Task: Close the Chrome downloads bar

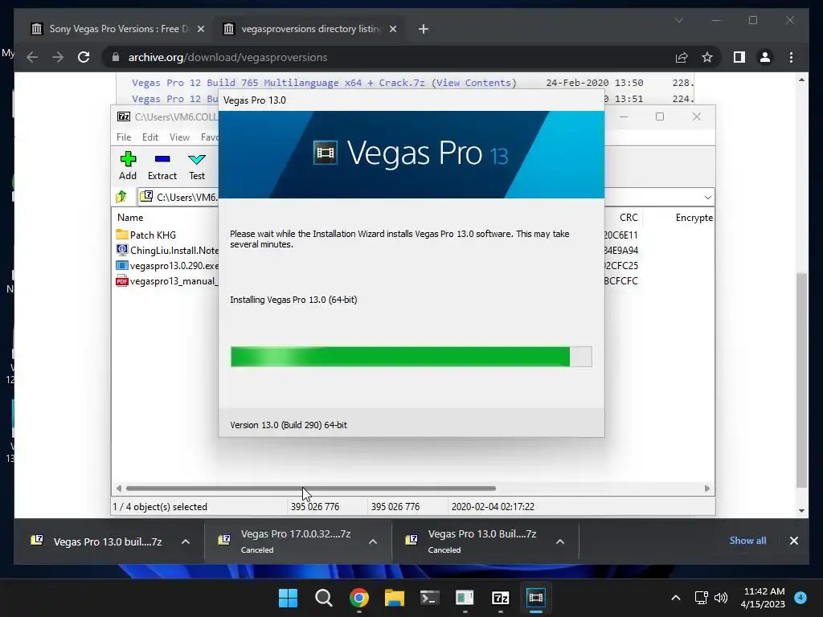Action: (793, 541)
